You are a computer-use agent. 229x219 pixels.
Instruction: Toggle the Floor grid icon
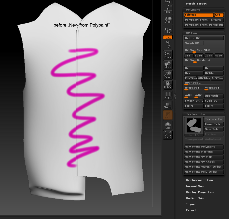tap(168, 10)
